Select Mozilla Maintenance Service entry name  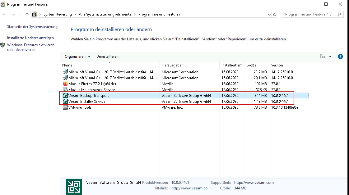click(92, 89)
